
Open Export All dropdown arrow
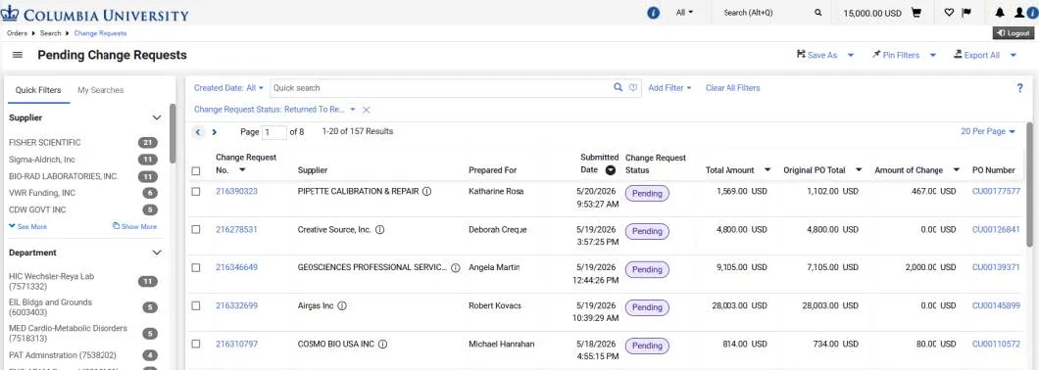1014,55
